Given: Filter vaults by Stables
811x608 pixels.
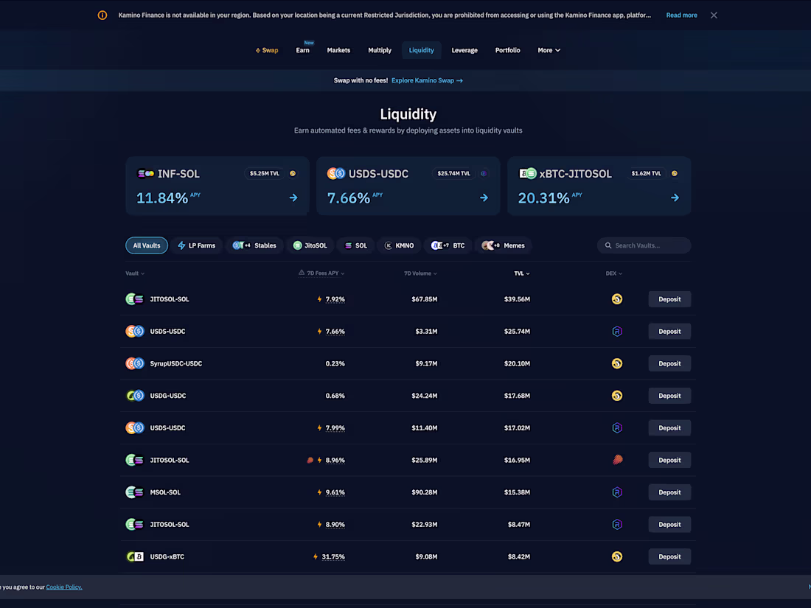Looking at the screenshot, I should coord(254,245).
